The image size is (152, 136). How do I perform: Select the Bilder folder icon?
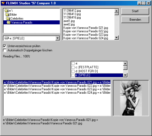pyautogui.click(x=7, y=15)
